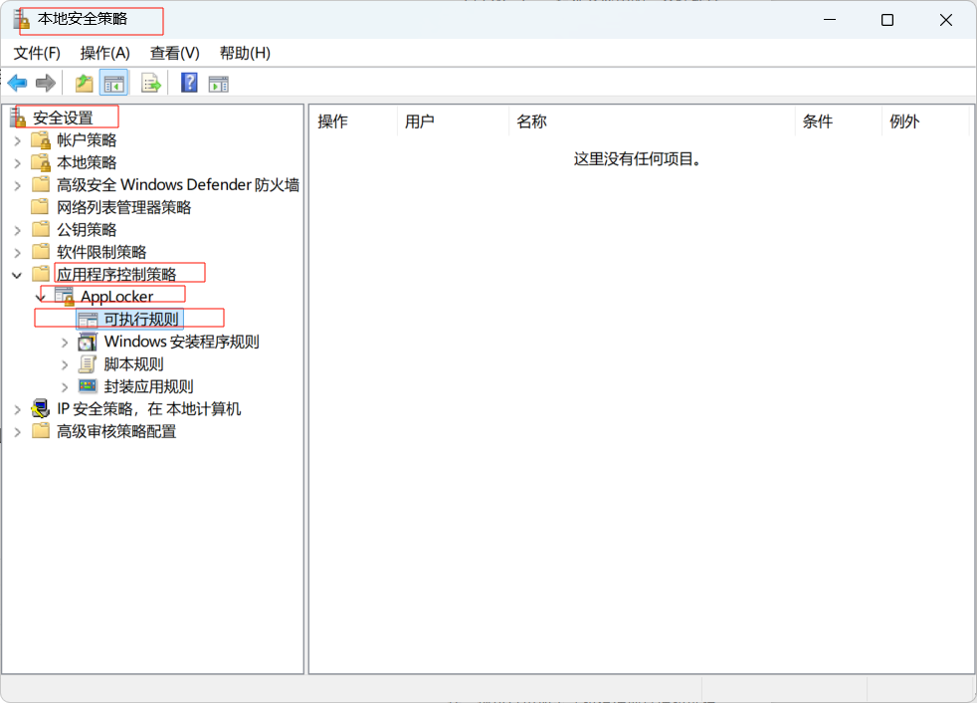Click the 高级审核策略配置 folder icon
Screen dimensions: 977x703
pos(41,431)
